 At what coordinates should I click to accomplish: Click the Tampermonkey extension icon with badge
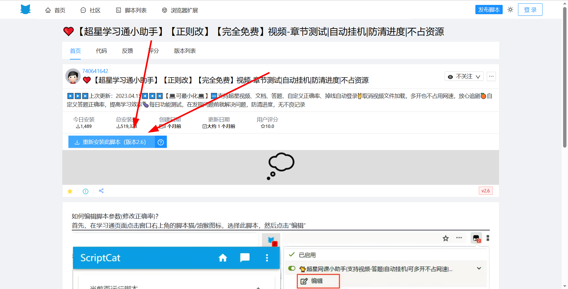pos(476,238)
